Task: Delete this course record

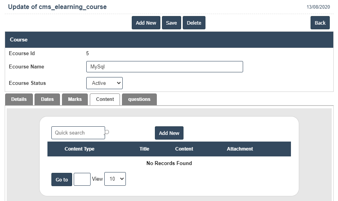Action: click(x=194, y=23)
